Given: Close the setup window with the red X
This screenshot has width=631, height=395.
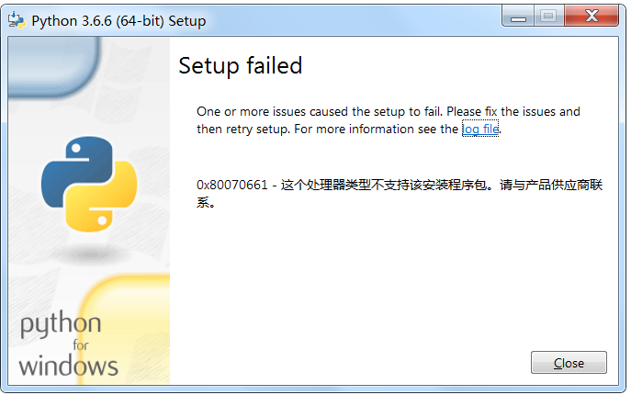Looking at the screenshot, I should coord(592,16).
